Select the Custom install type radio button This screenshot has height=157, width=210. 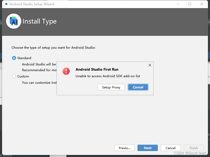point(14,76)
